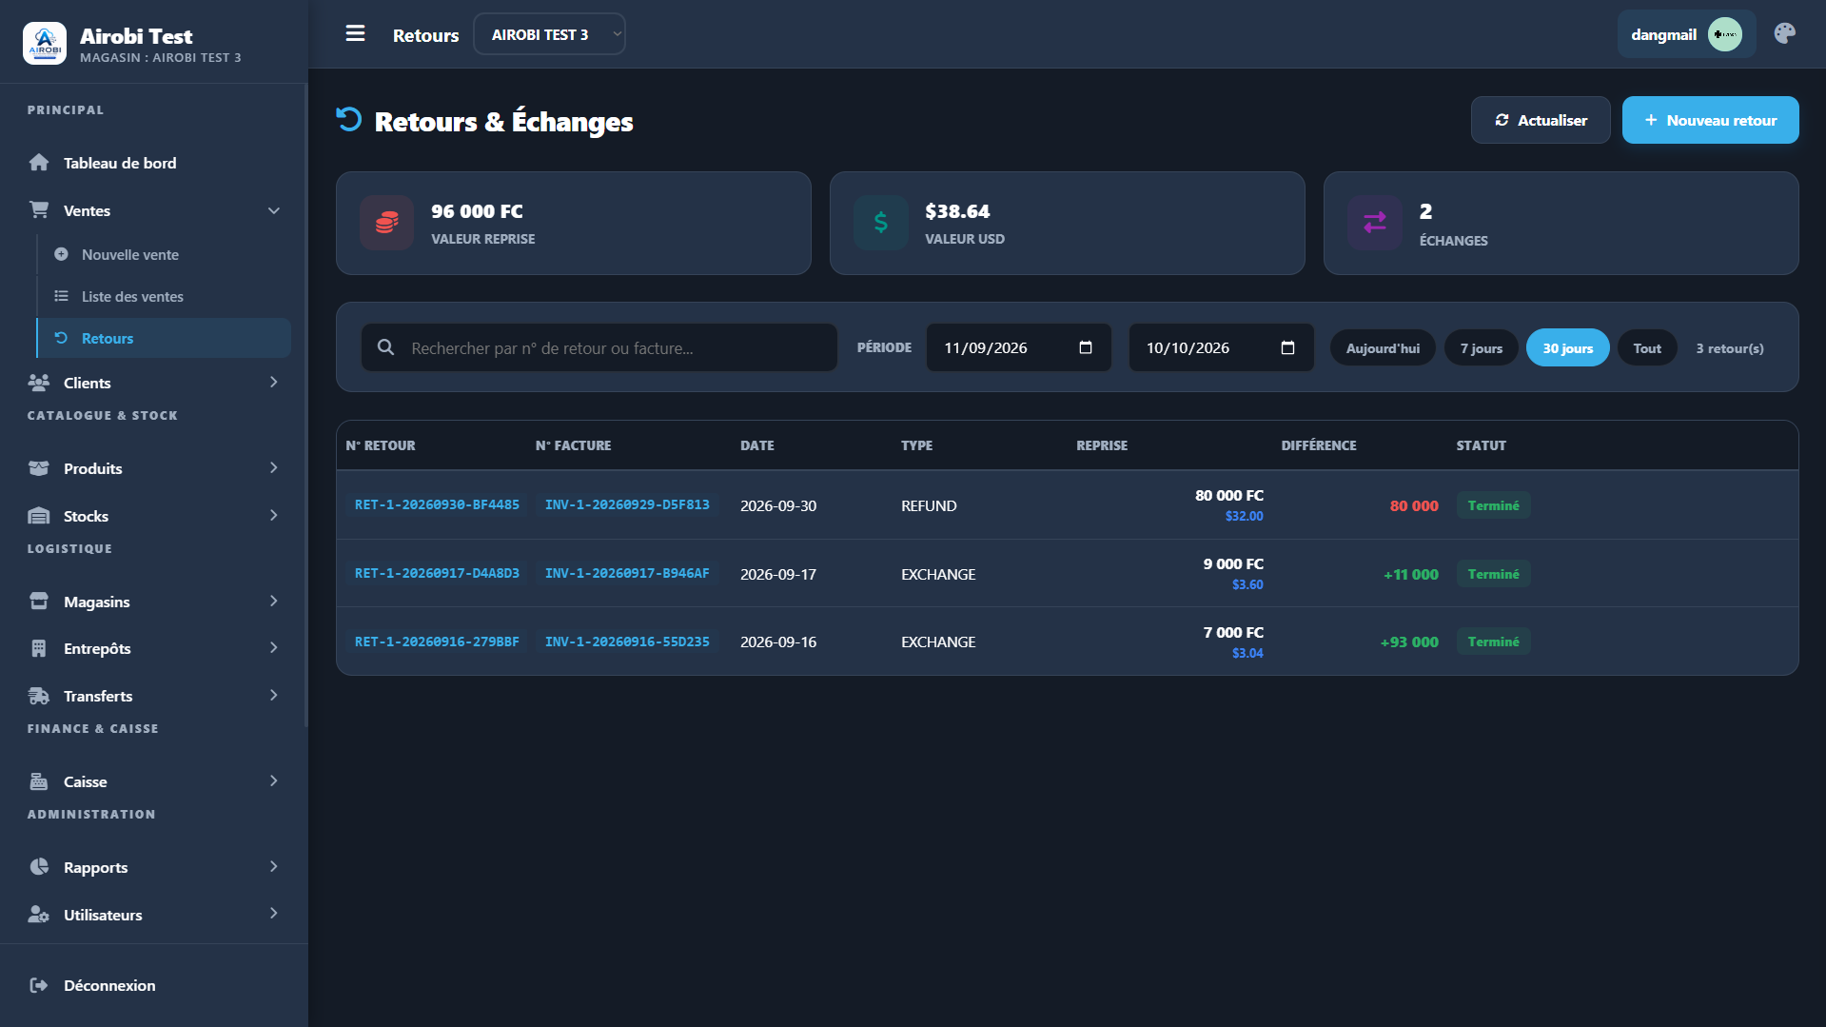Click the purple exchange arrows icon
This screenshot has height=1027, width=1826.
[1374, 223]
